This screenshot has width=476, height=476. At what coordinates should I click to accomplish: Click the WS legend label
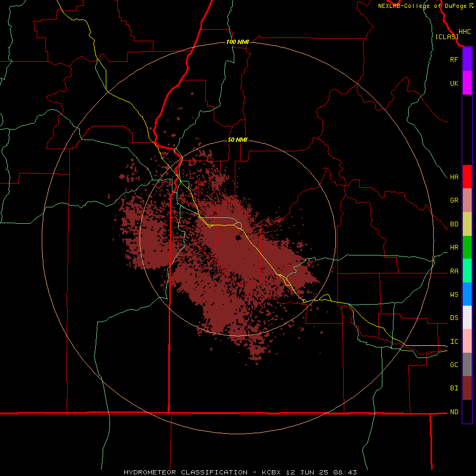click(454, 295)
